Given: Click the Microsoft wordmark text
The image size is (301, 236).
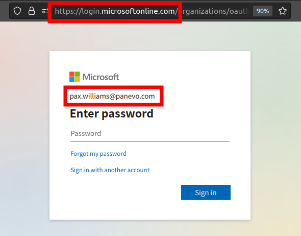Looking at the screenshot, I should point(101,77).
